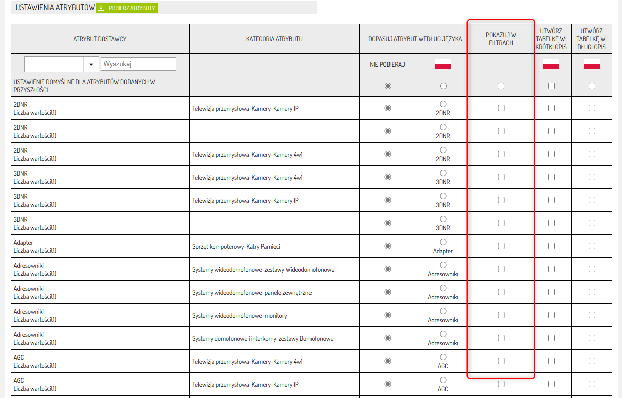Select Polish language radio in default settings row
The height and width of the screenshot is (398, 622).
coord(443,86)
